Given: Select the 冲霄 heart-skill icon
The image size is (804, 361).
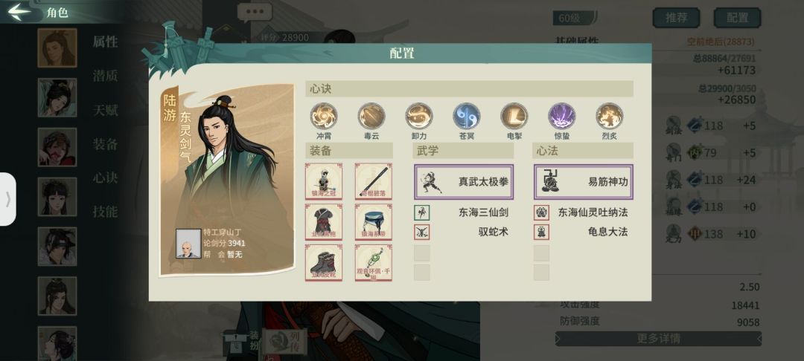Looking at the screenshot, I should click(324, 116).
